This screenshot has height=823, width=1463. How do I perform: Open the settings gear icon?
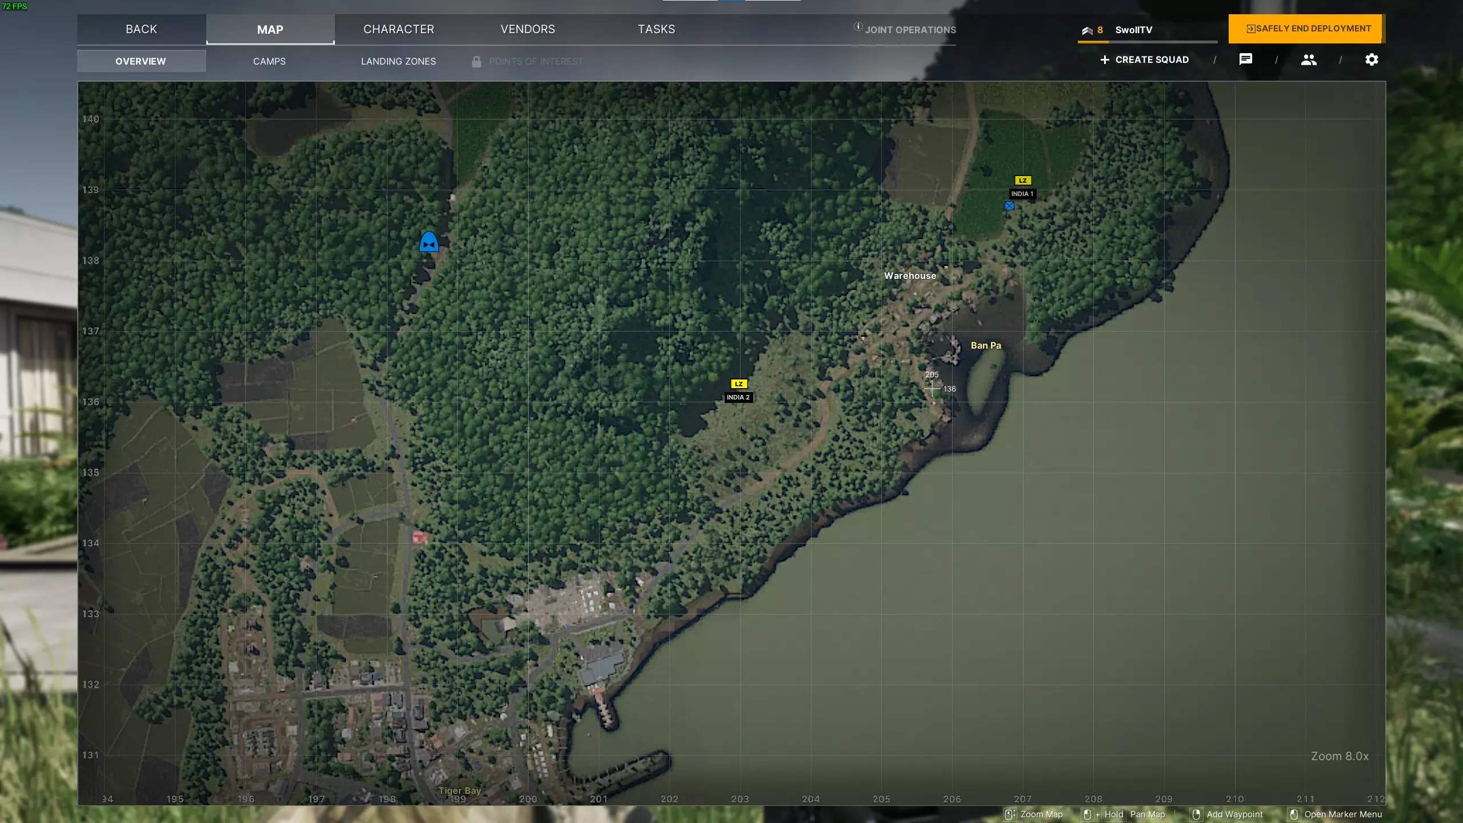coord(1372,59)
